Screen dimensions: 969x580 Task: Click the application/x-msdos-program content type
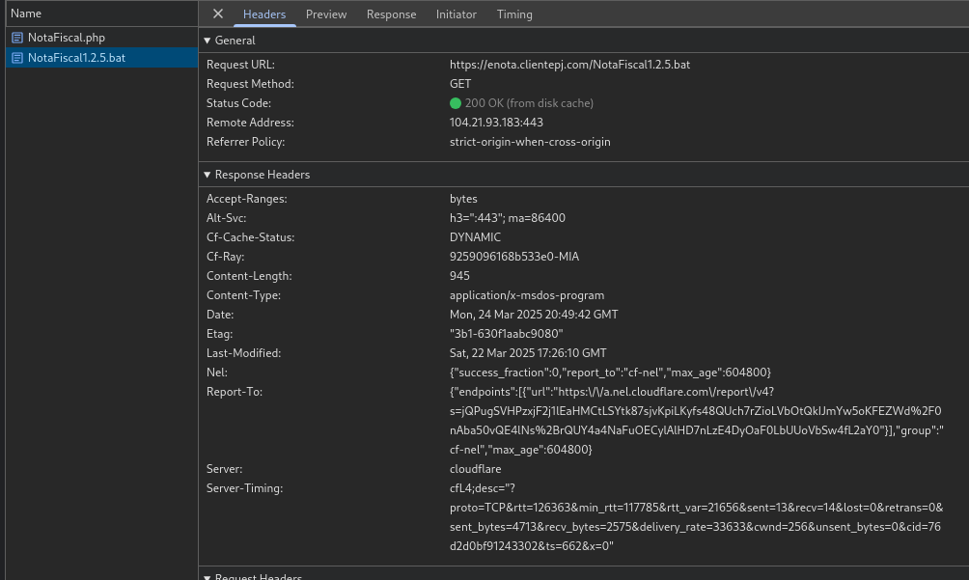coord(527,295)
